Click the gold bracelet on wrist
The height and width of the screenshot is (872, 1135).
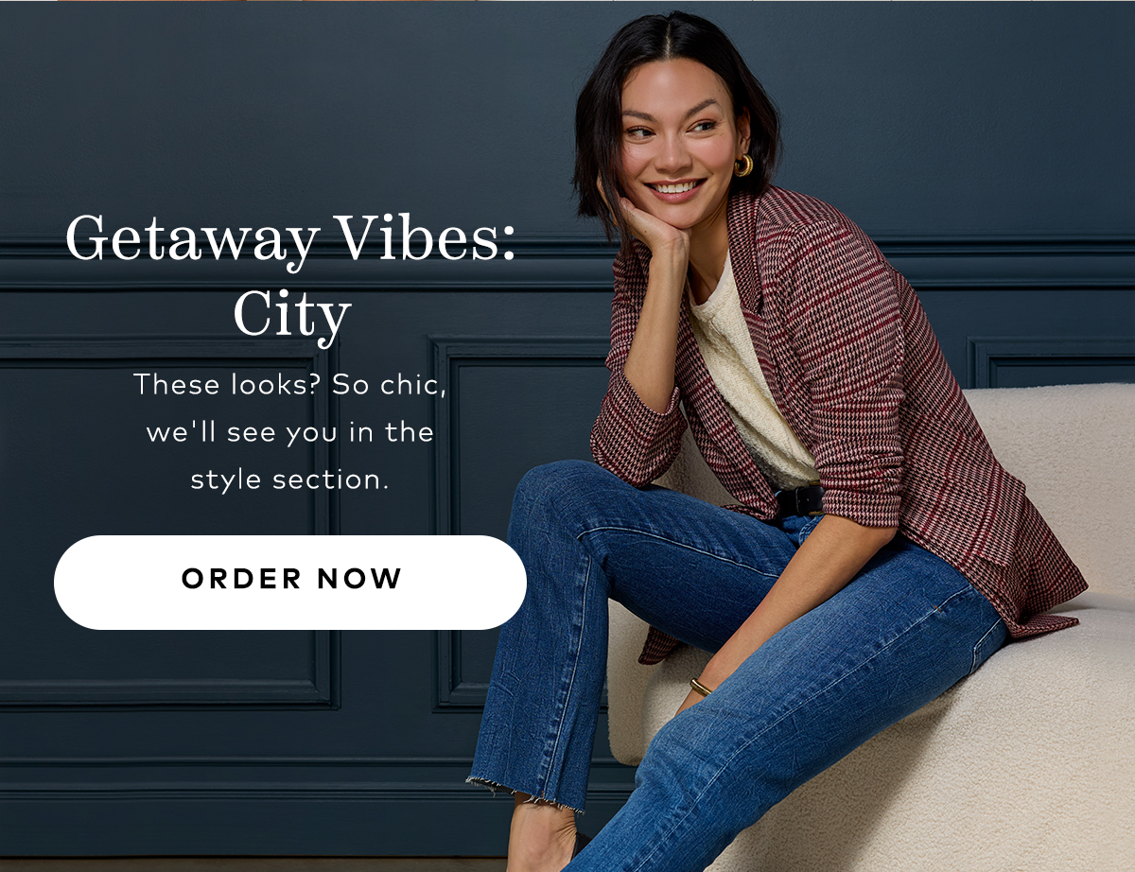click(700, 688)
